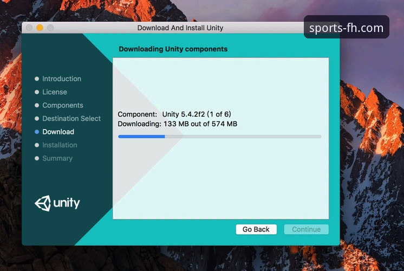Click the Go Back button
The width and height of the screenshot is (404, 271).
256,229
